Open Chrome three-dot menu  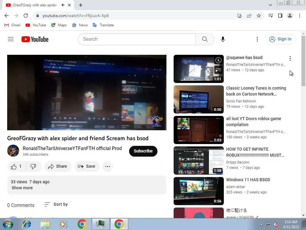(299, 16)
